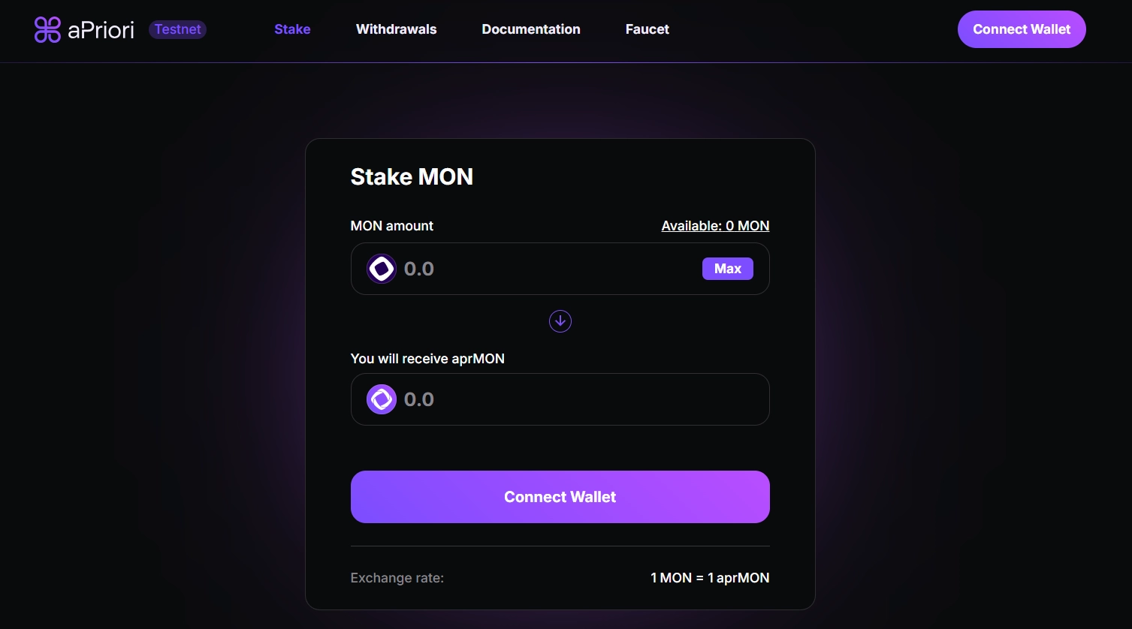Image resolution: width=1132 pixels, height=629 pixels.
Task: Click the aprMON token icon in receive field
Action: (x=381, y=399)
